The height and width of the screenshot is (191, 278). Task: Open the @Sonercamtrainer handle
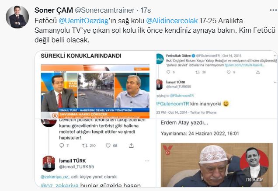tap(104, 10)
